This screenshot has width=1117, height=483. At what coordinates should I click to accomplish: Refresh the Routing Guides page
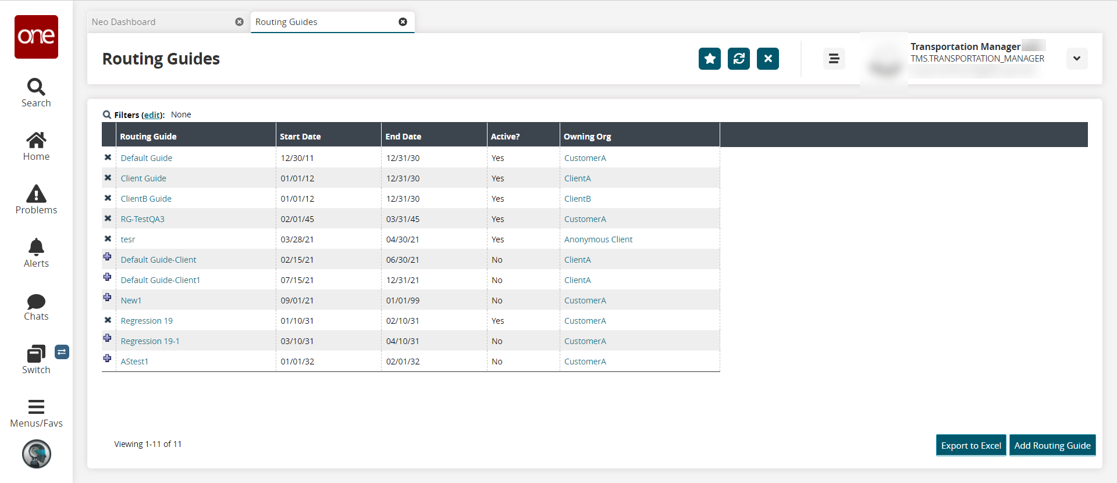(x=738, y=59)
